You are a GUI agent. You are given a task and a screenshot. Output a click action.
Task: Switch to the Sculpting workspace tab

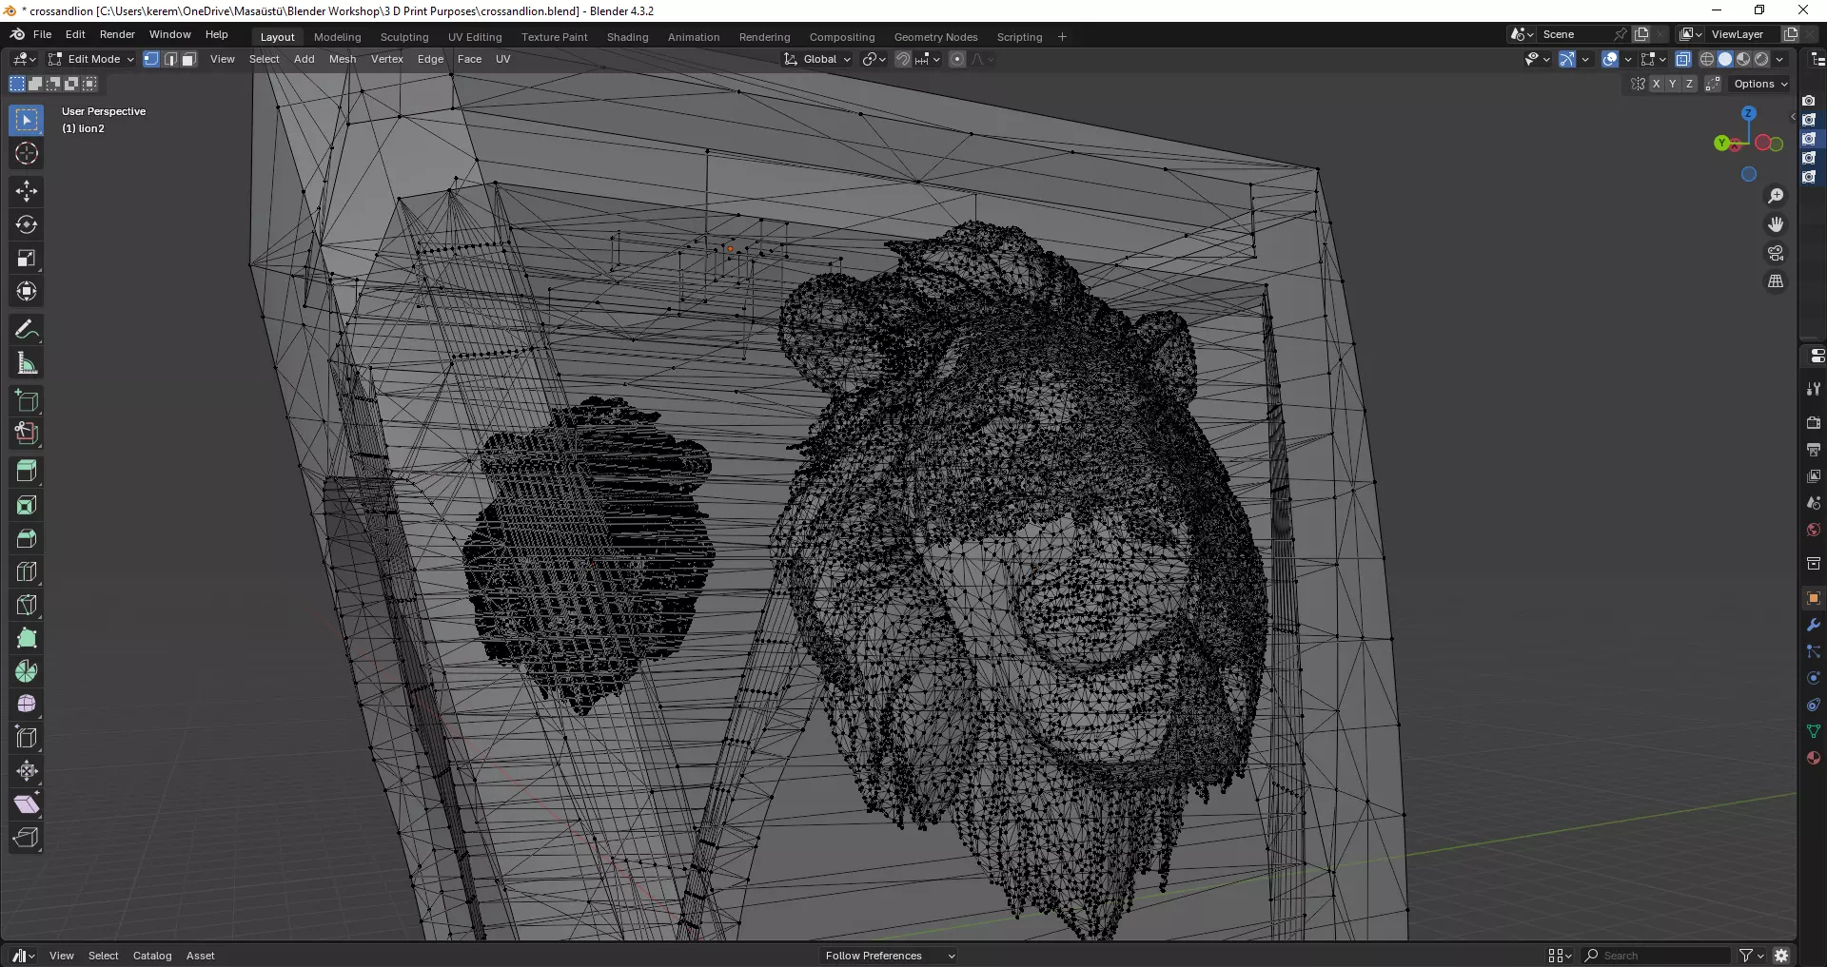click(x=404, y=37)
